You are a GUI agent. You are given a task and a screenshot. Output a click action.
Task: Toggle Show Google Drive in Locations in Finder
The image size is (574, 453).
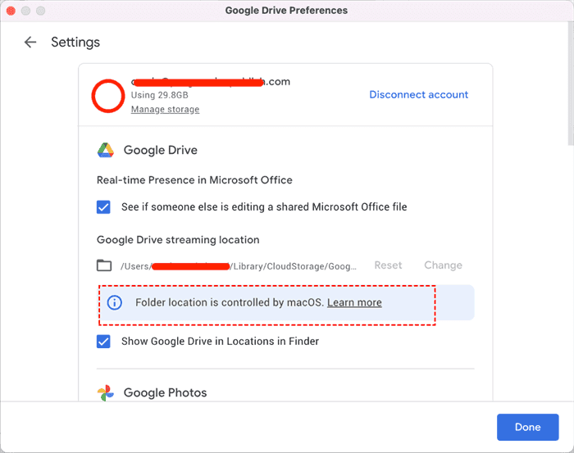click(104, 342)
